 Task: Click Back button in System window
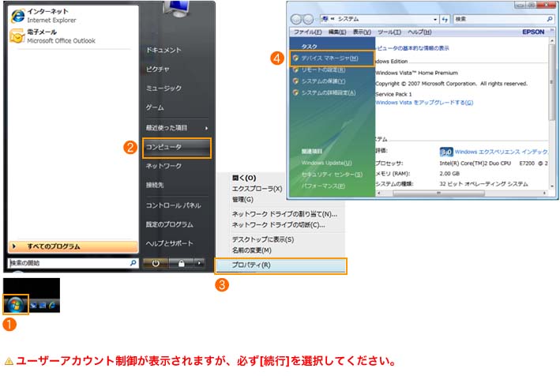coord(296,19)
